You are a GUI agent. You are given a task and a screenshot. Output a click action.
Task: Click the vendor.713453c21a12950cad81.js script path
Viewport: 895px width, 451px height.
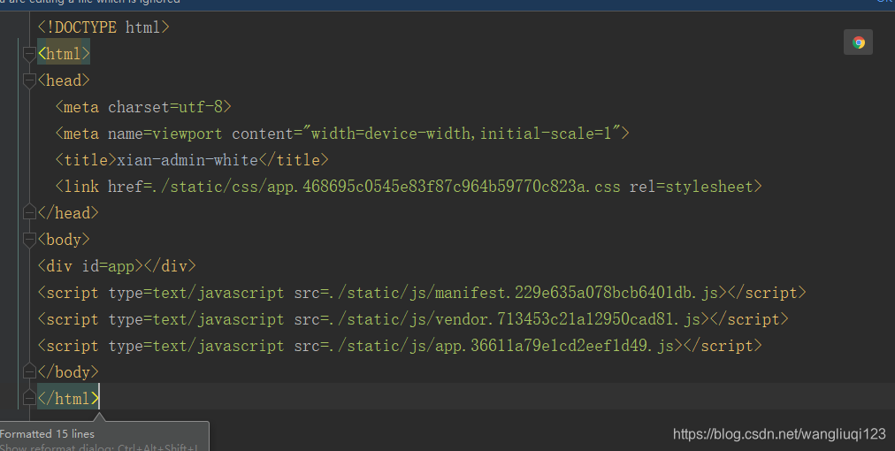click(x=515, y=319)
